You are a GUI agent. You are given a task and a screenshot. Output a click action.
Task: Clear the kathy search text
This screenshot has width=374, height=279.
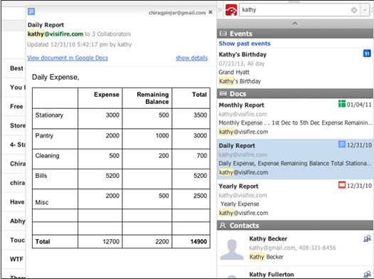tap(354, 10)
